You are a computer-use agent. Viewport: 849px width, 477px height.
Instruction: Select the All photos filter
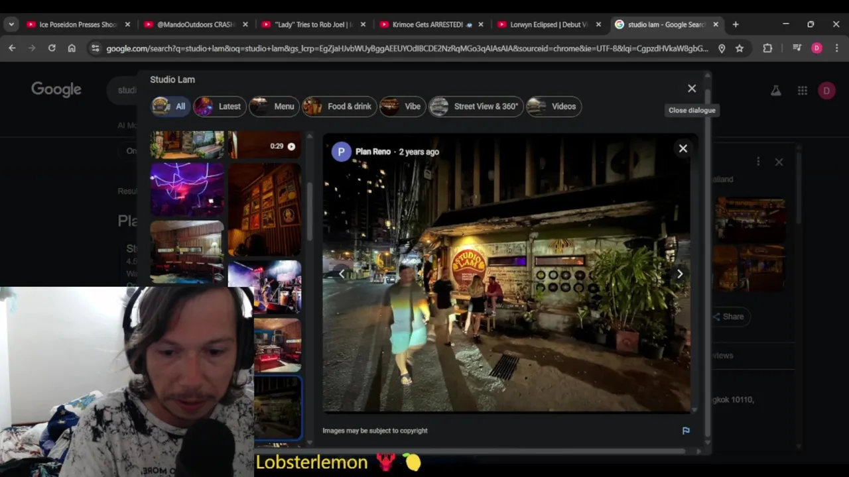pos(170,106)
